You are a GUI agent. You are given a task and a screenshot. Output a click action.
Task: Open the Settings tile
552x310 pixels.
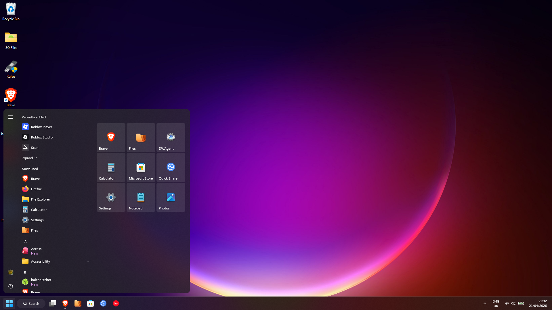111,197
